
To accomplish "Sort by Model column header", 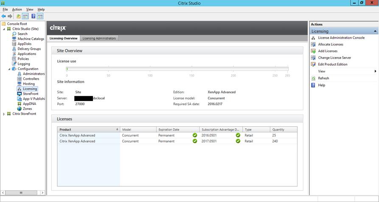I will [138, 129].
